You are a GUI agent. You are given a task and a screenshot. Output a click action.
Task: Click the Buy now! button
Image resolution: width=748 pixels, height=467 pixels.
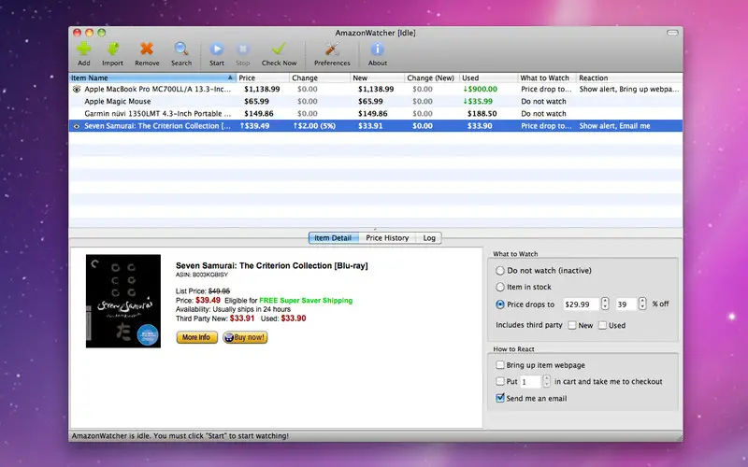click(x=245, y=337)
